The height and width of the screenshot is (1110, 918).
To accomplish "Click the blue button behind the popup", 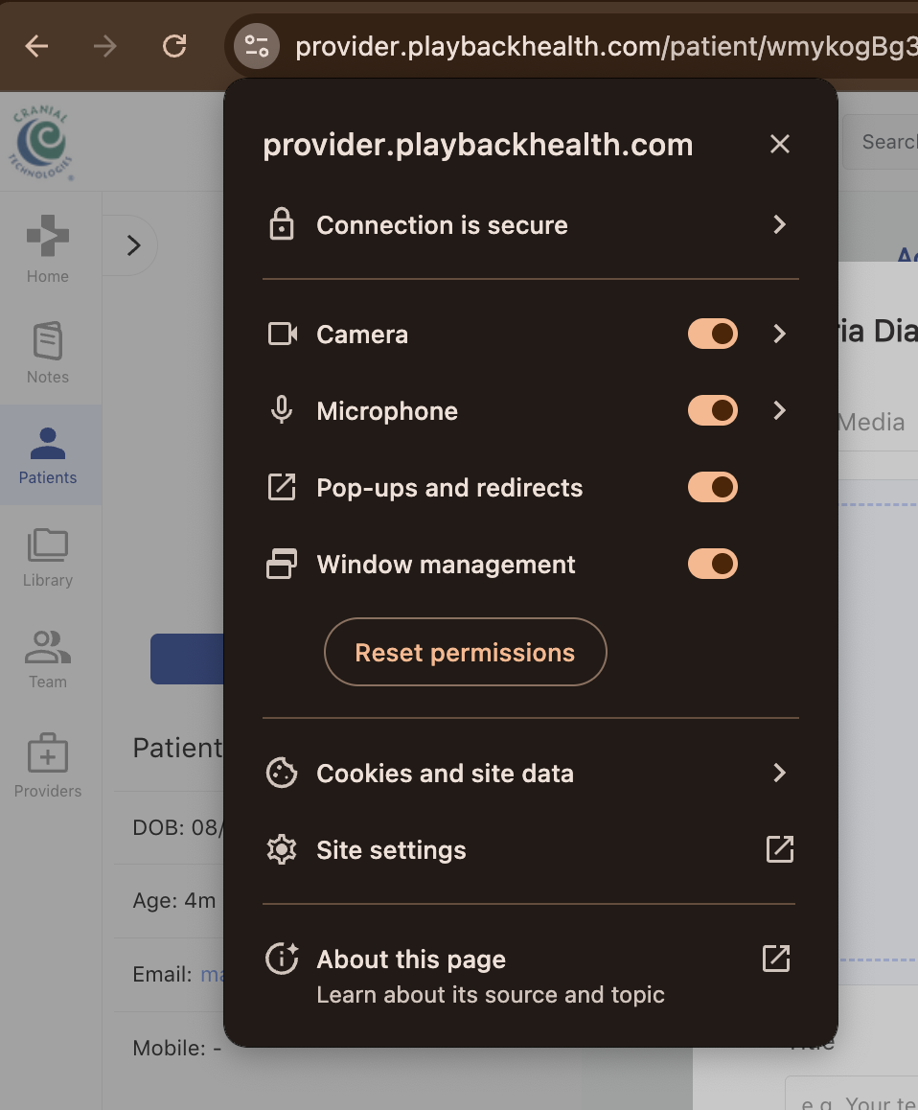I will (187, 659).
